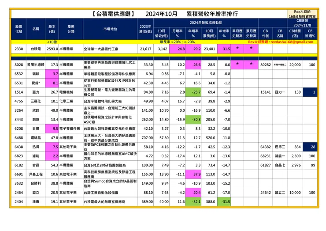Select the "累月歷史新高" column header
The height and width of the screenshot is (231, 326).
pos(251,34)
